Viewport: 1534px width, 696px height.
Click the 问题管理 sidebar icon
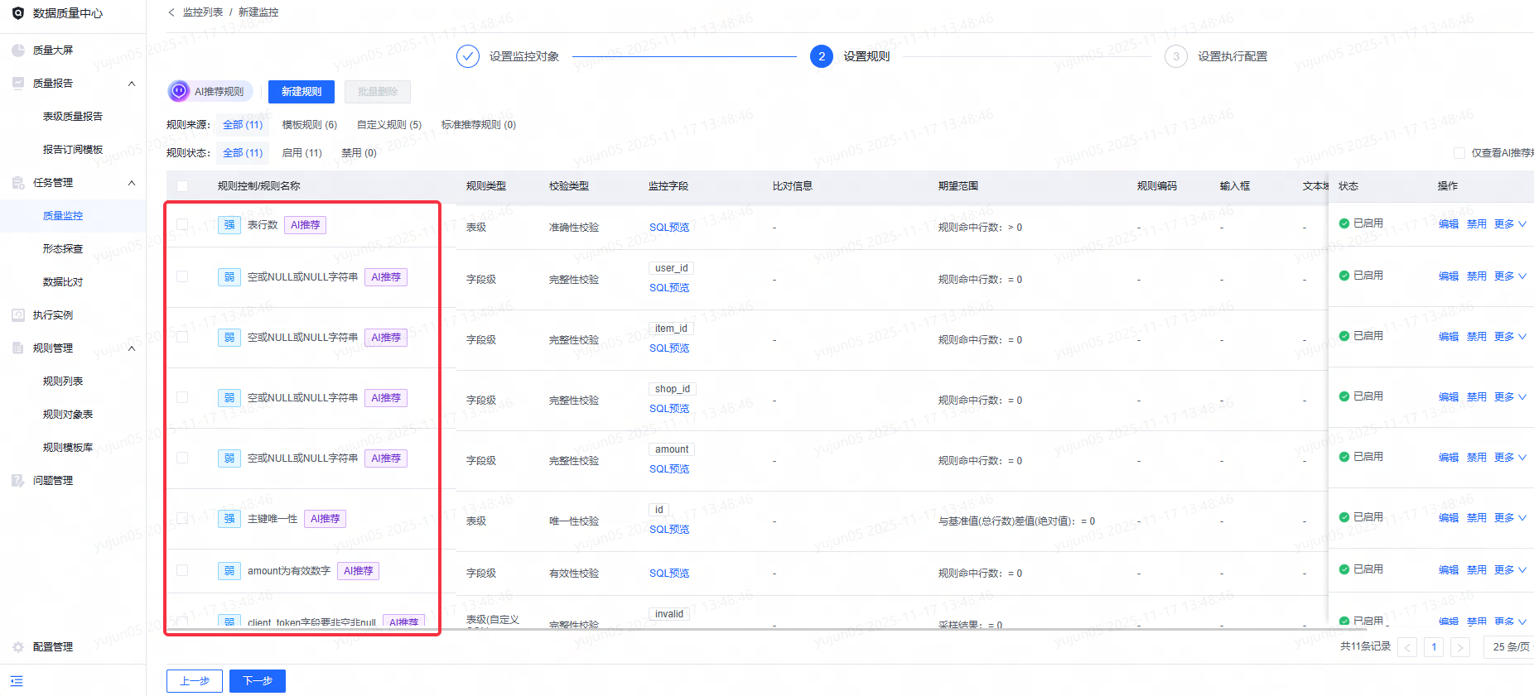[18, 481]
